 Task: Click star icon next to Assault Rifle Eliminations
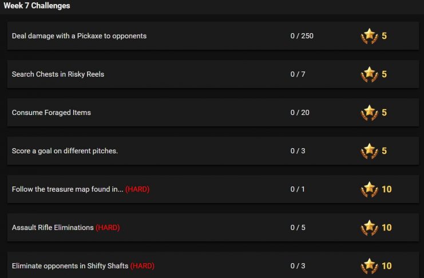click(x=370, y=228)
